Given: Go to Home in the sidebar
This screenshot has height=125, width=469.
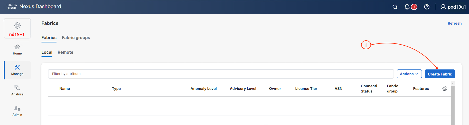Looking at the screenshot, I should 17,49.
